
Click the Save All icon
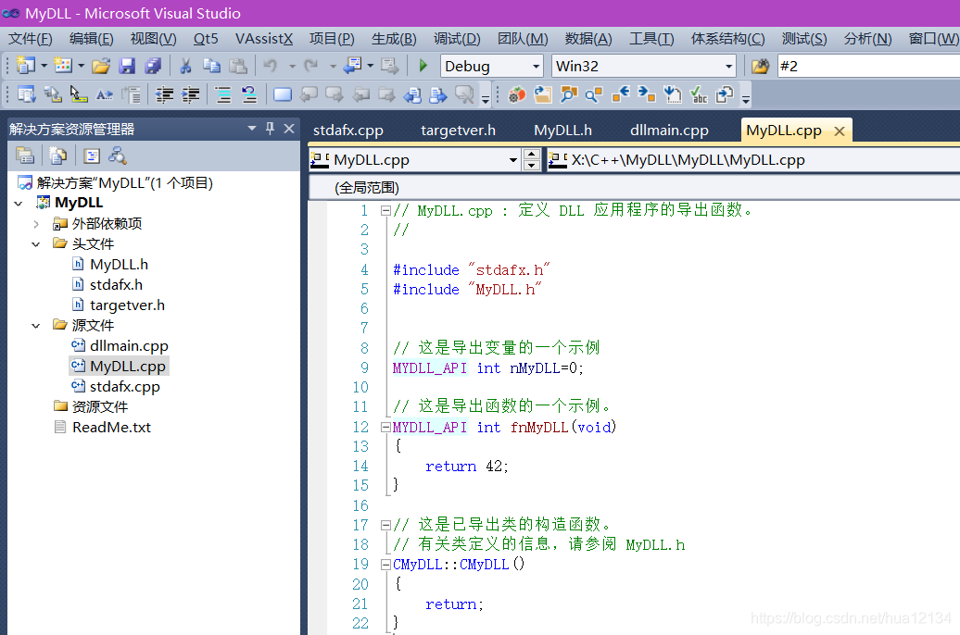[153, 66]
